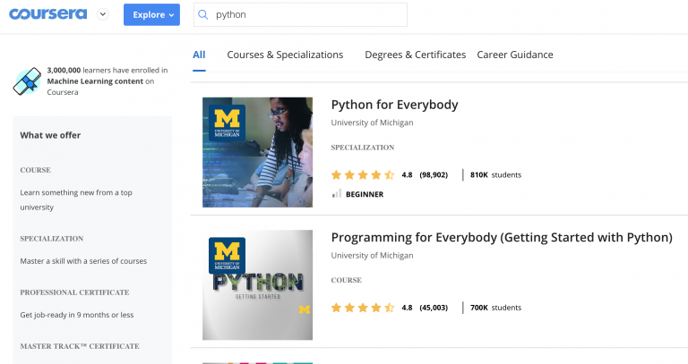Click University of Michigan under Programming for Everybody
Viewport: 688px width, 364px height.
[x=372, y=256]
